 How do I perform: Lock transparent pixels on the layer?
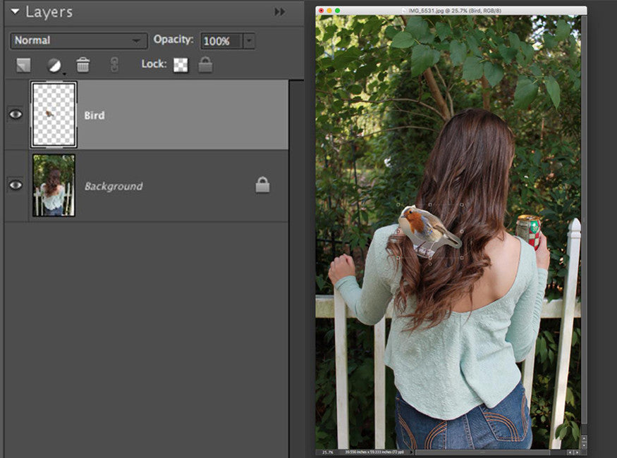point(181,64)
